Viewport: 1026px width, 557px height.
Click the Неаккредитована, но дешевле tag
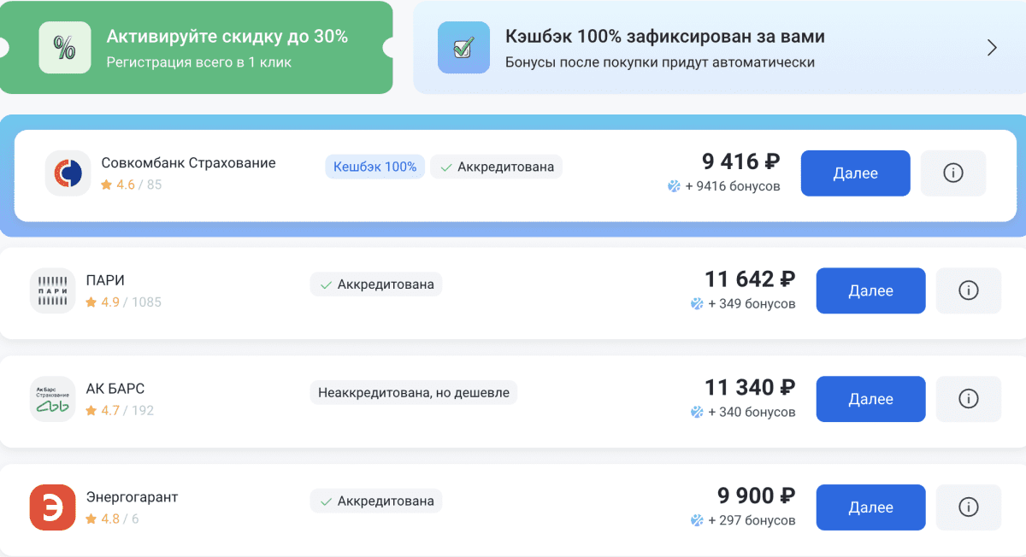pyautogui.click(x=414, y=393)
